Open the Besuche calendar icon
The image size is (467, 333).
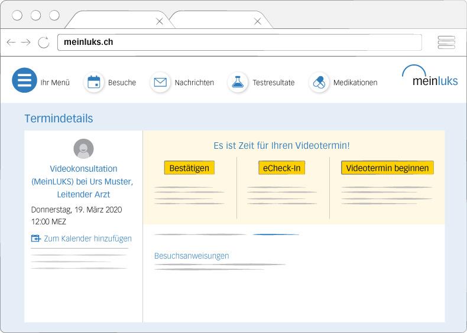94,82
